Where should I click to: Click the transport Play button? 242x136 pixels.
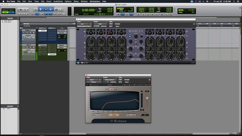pos(166,14)
